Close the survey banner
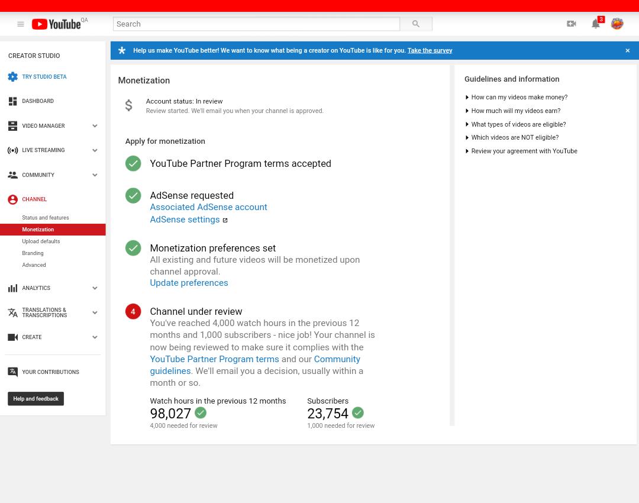 coord(628,50)
